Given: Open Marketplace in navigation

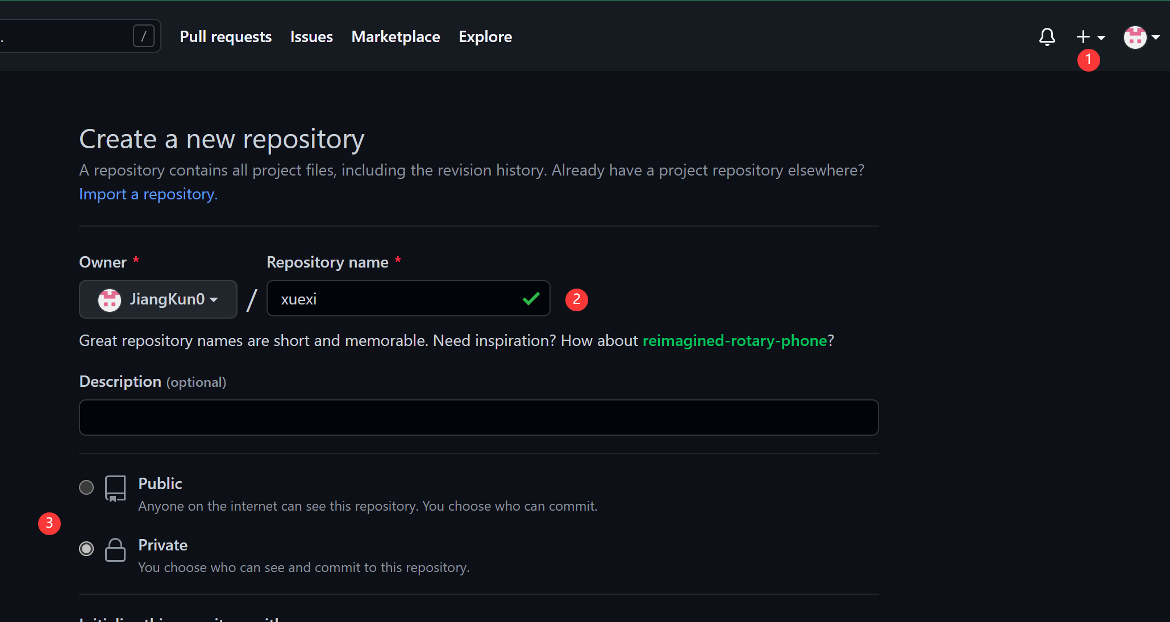Looking at the screenshot, I should [395, 37].
